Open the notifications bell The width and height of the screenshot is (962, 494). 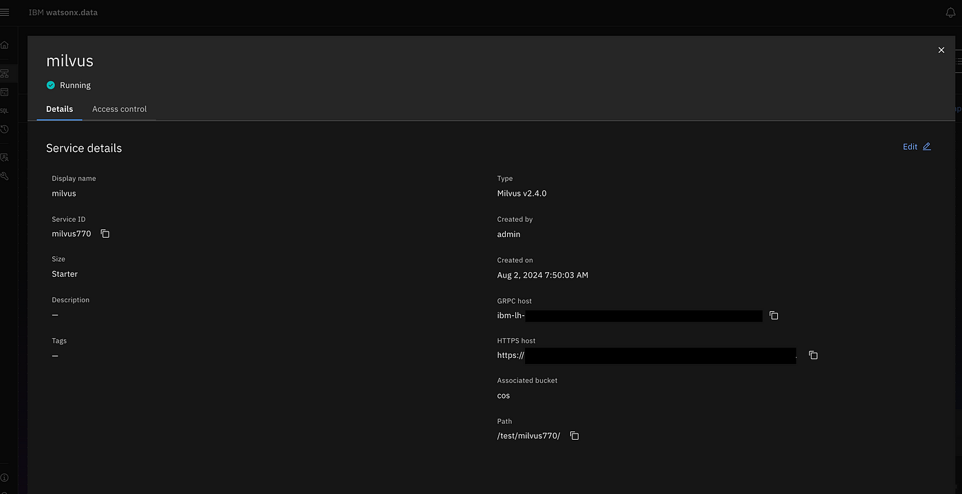pos(950,12)
